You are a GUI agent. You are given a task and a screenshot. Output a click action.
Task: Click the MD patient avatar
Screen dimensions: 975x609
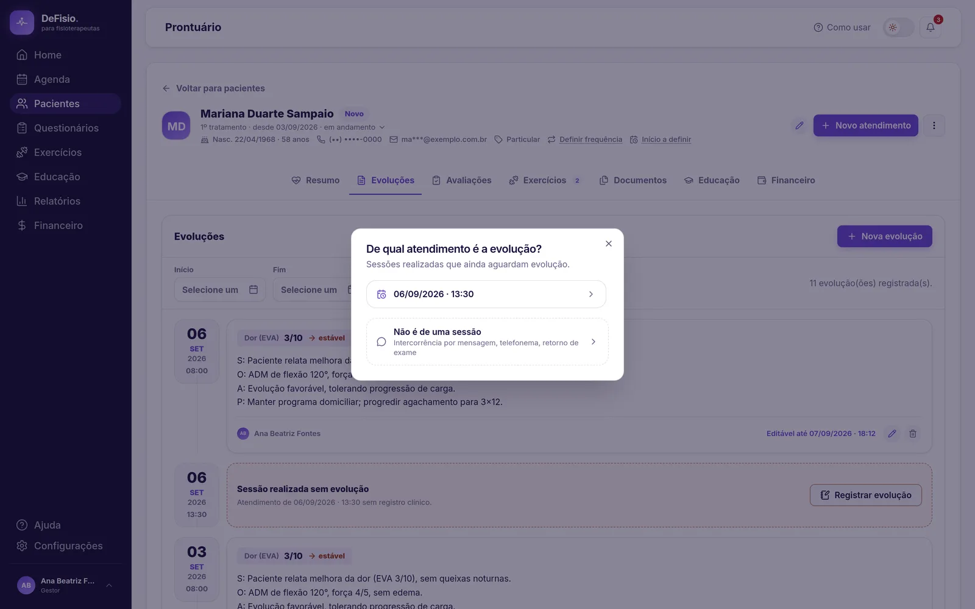coord(176,125)
